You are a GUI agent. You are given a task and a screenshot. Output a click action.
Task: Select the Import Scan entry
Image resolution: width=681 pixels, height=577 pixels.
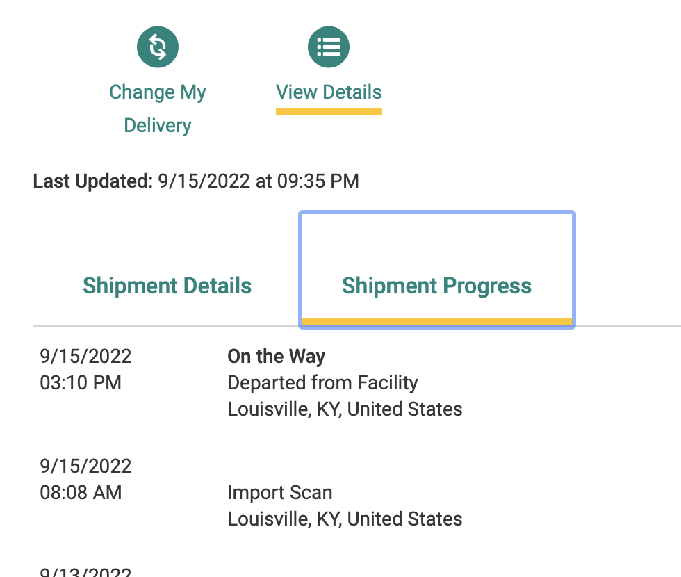(x=279, y=493)
